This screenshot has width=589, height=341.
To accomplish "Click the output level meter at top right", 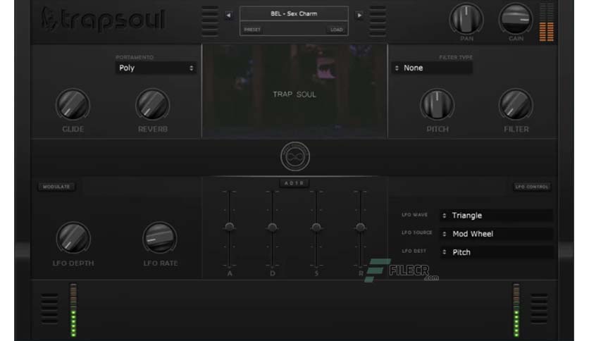I will point(547,21).
